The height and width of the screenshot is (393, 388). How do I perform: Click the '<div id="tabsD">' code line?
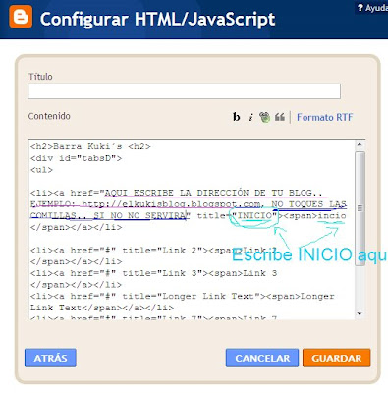coord(76,158)
